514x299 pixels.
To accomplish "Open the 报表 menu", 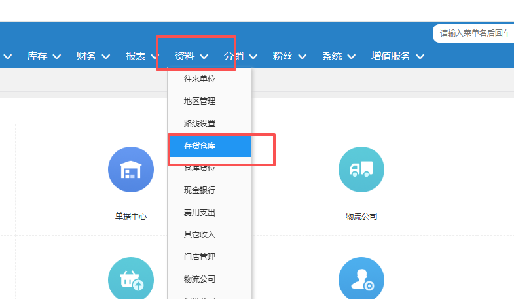I will coord(136,56).
